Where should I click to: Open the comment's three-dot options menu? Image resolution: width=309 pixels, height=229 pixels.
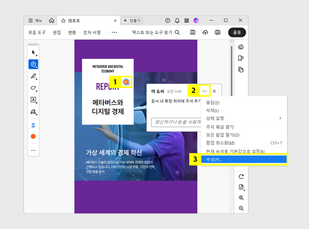click(205, 91)
